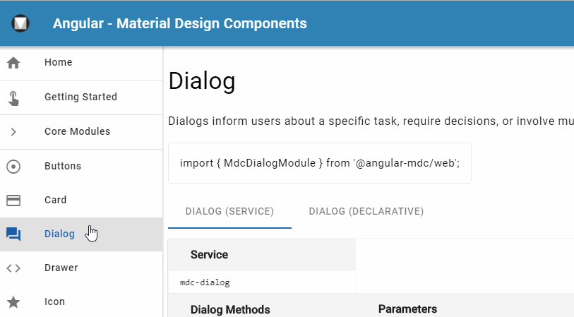
Task: Open the Icon navigation item
Action: point(81,302)
